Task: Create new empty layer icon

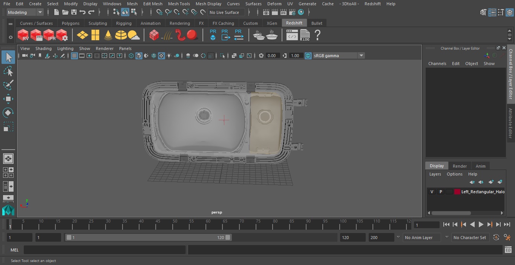Action: [x=490, y=182]
